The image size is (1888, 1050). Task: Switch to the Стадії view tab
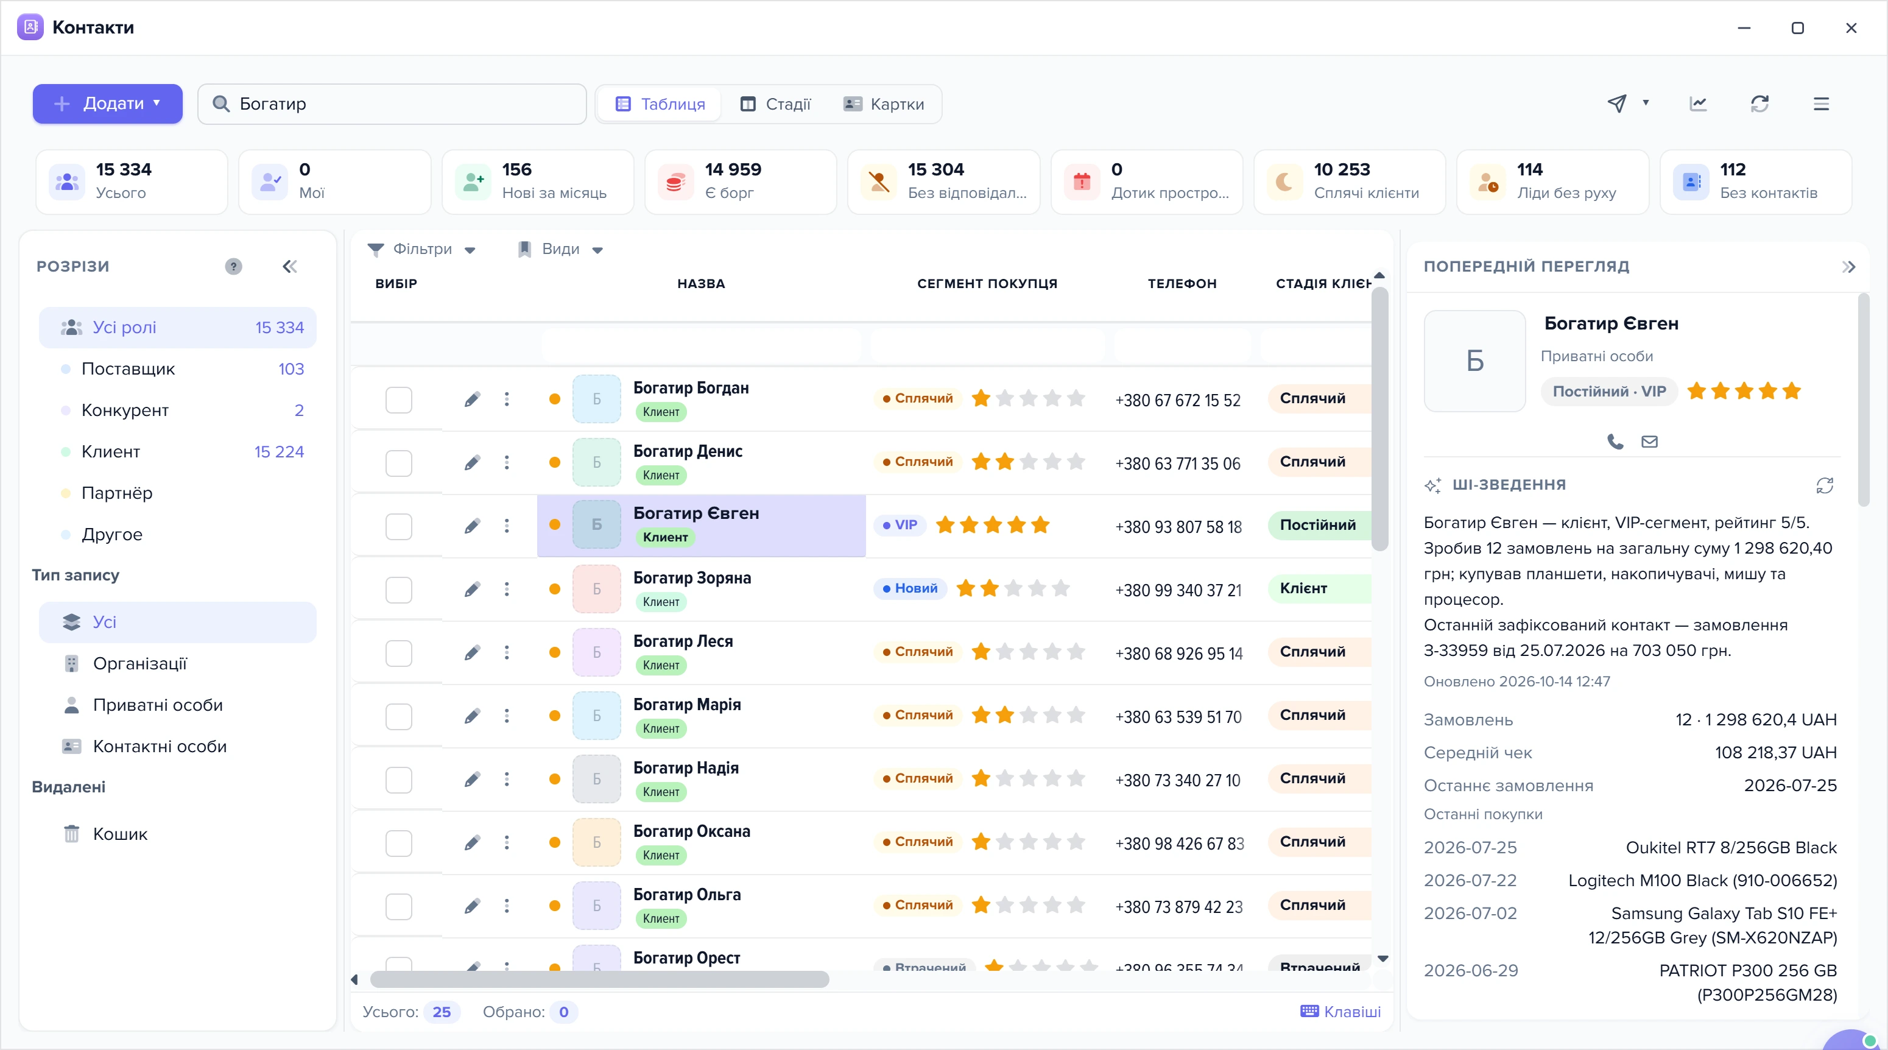point(775,104)
